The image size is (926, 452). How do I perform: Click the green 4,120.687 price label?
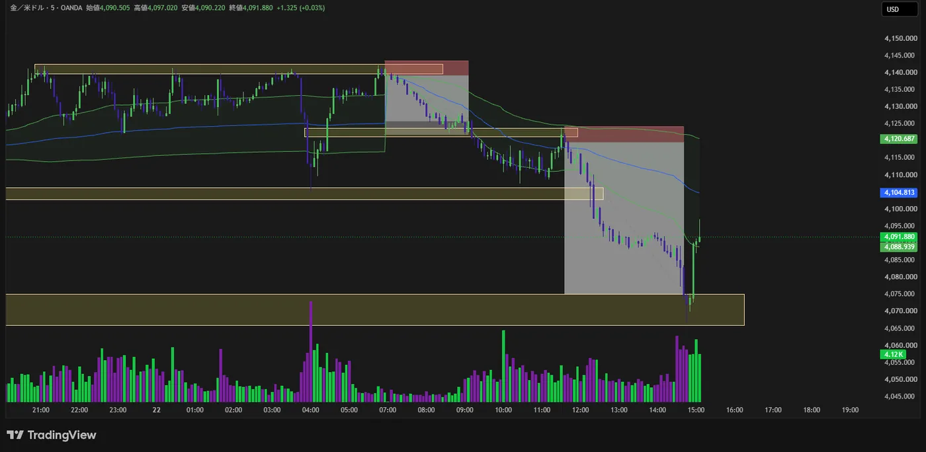point(898,139)
